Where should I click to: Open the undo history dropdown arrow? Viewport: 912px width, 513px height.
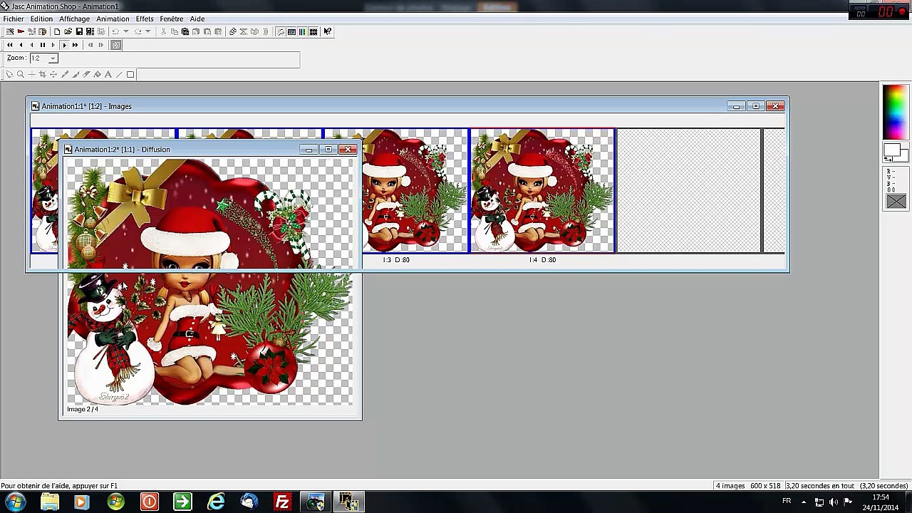pyautogui.click(x=126, y=31)
